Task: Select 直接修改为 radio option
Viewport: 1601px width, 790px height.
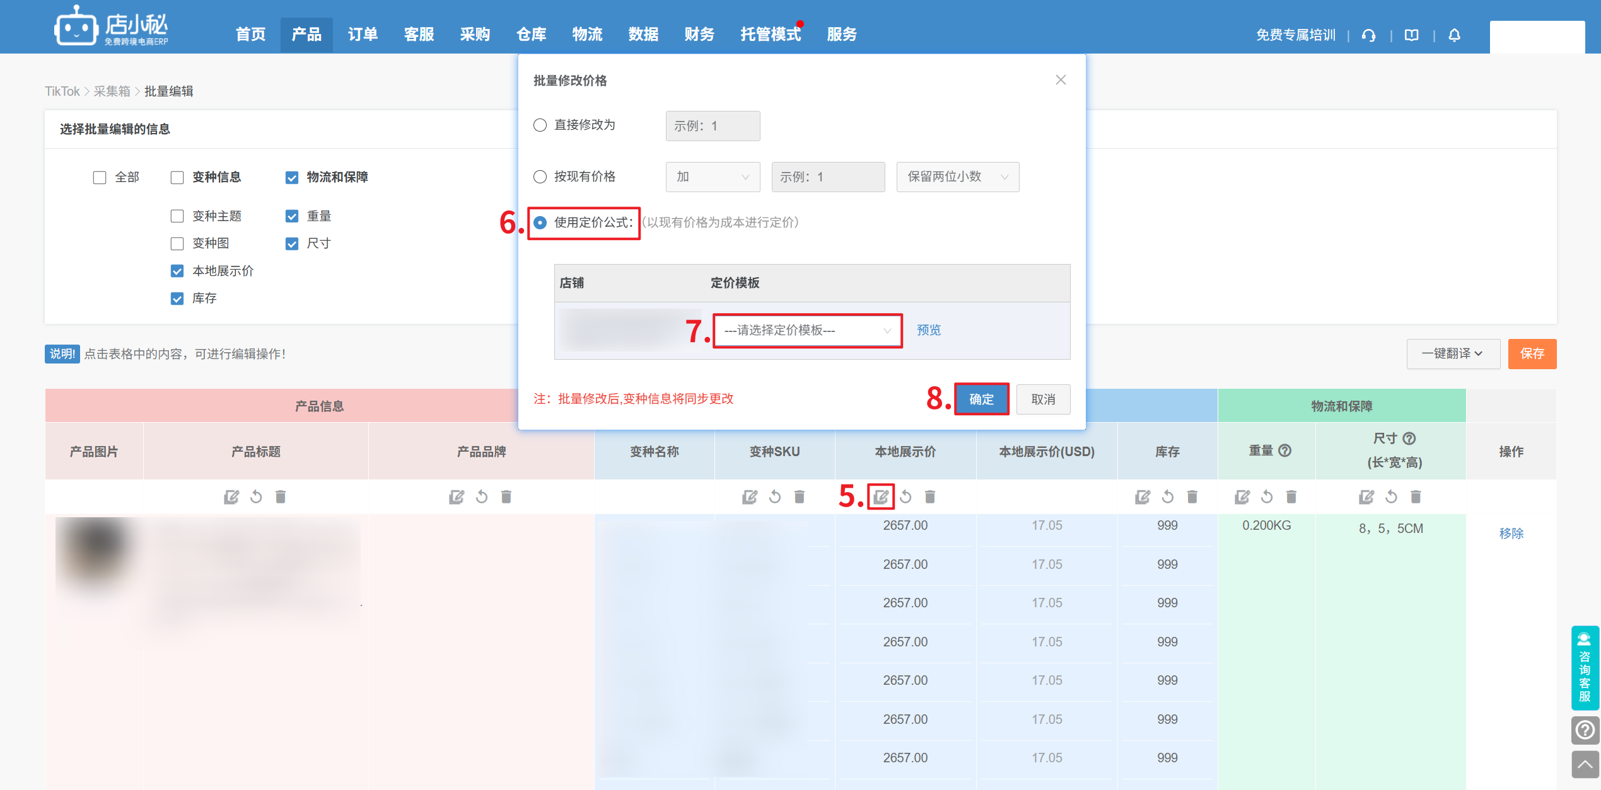Action: [540, 125]
